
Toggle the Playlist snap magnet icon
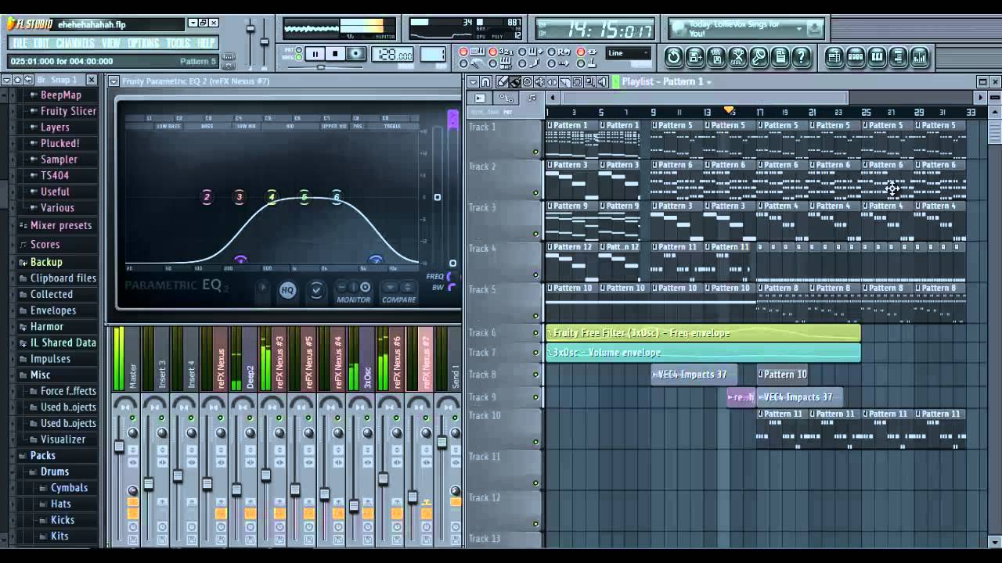[x=486, y=81]
